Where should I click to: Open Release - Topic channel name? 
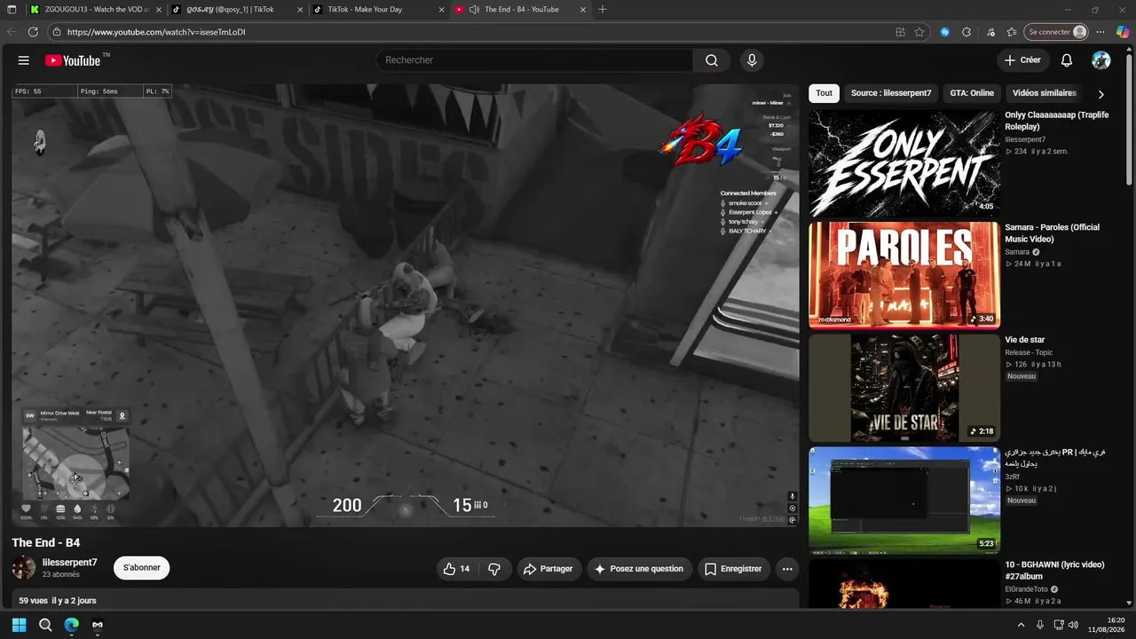coord(1029,352)
